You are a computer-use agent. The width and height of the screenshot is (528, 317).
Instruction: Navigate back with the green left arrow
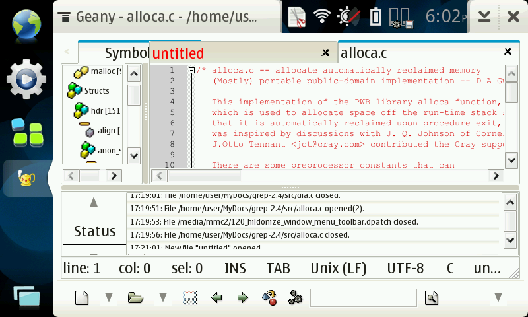[x=216, y=298]
